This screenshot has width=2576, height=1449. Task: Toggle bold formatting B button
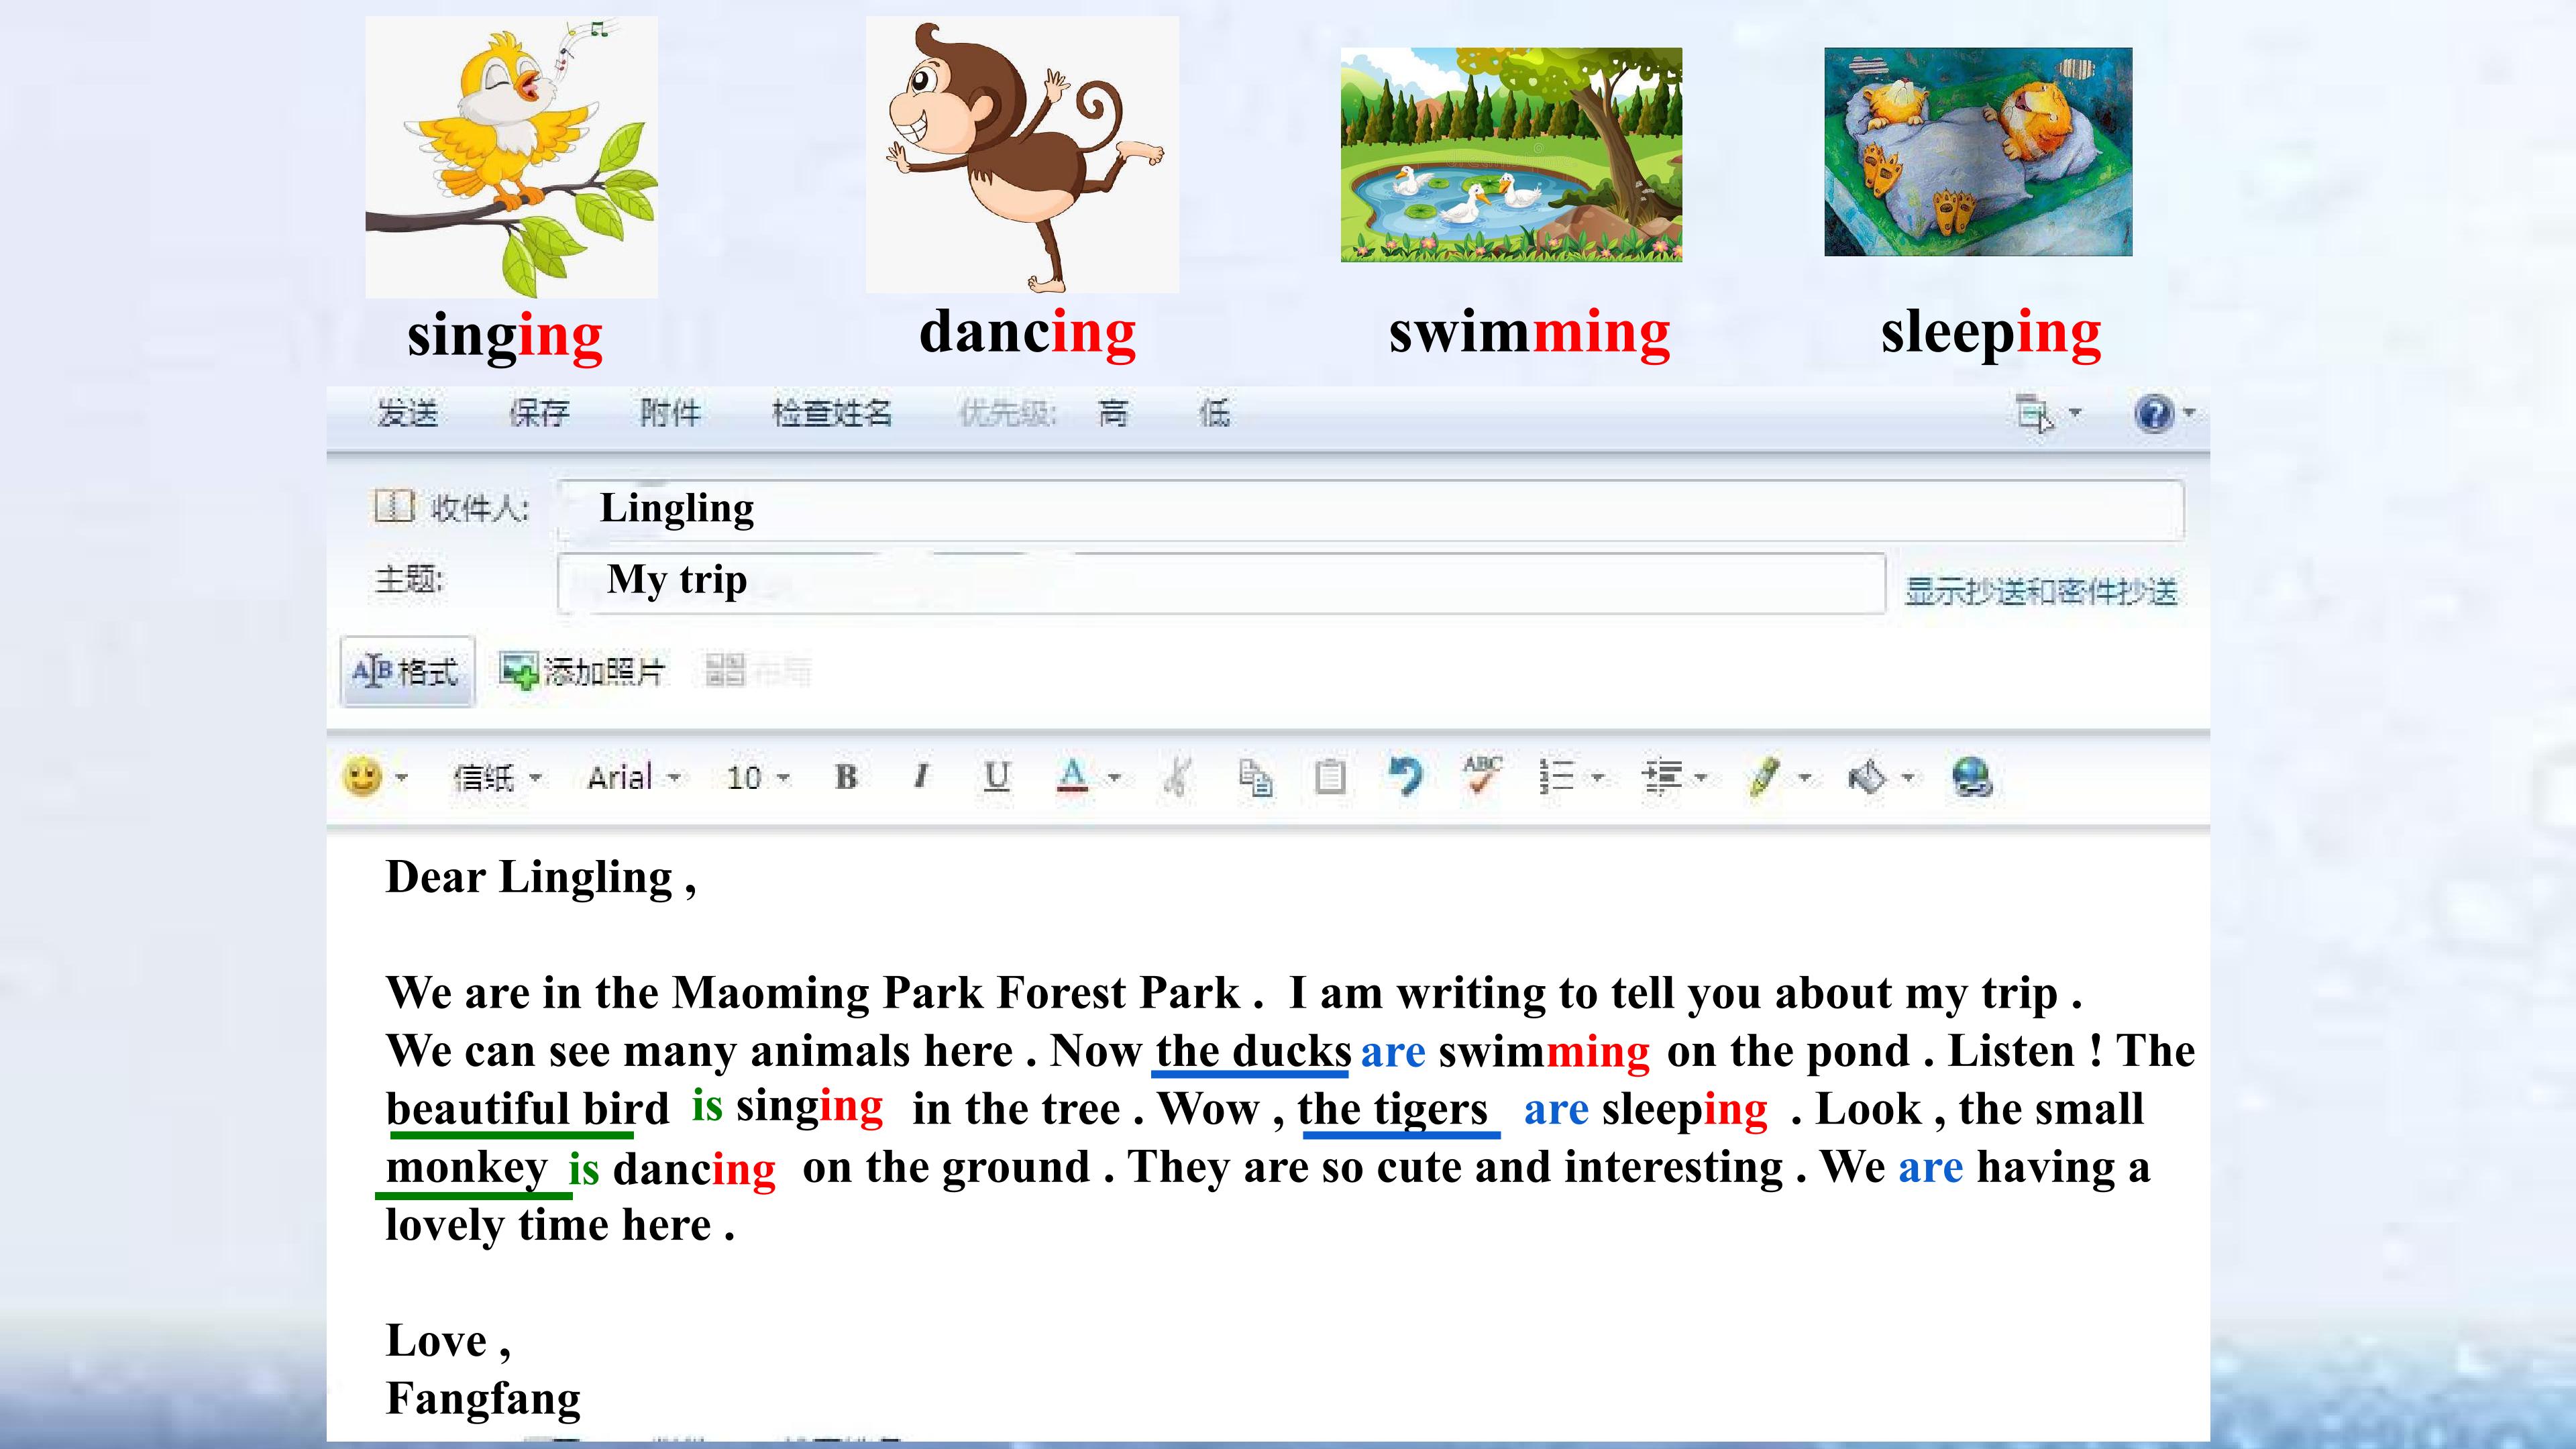tap(846, 777)
